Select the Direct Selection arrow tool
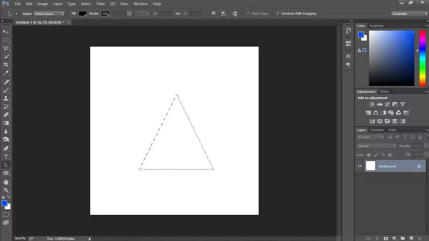The width and height of the screenshot is (429, 241). click(x=6, y=165)
